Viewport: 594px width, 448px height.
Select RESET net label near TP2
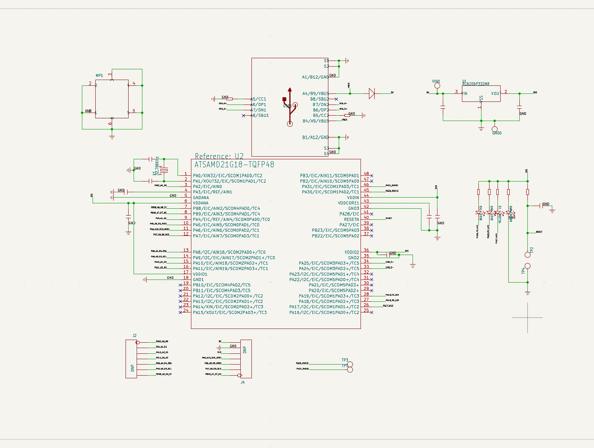click(539, 232)
